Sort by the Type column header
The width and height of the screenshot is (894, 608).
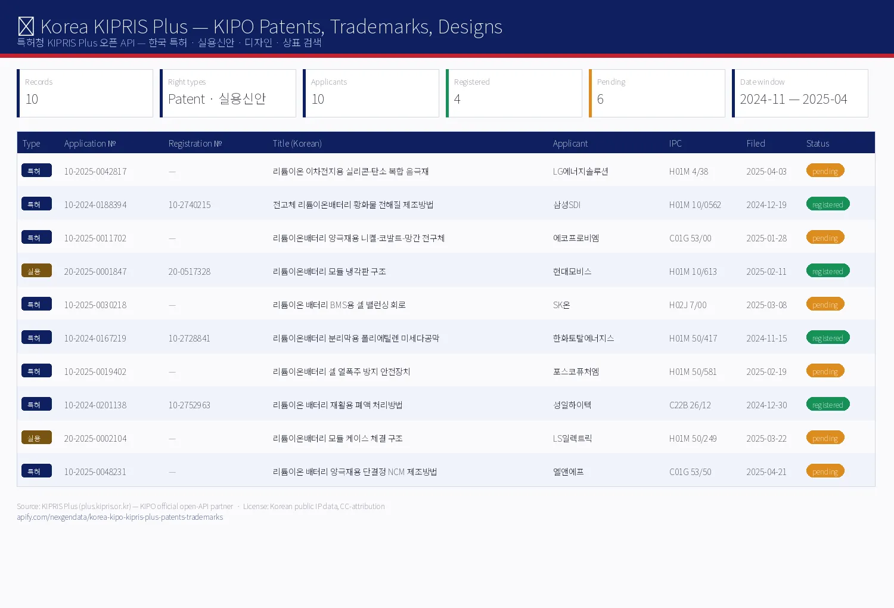(32, 143)
